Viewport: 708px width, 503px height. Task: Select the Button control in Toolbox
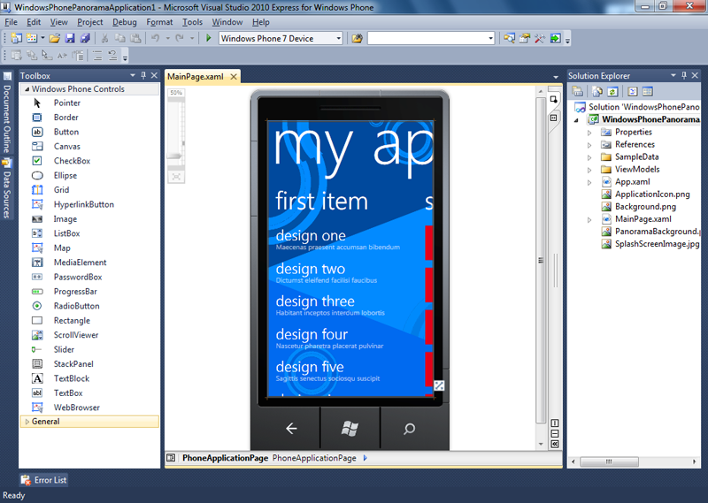[x=65, y=132]
